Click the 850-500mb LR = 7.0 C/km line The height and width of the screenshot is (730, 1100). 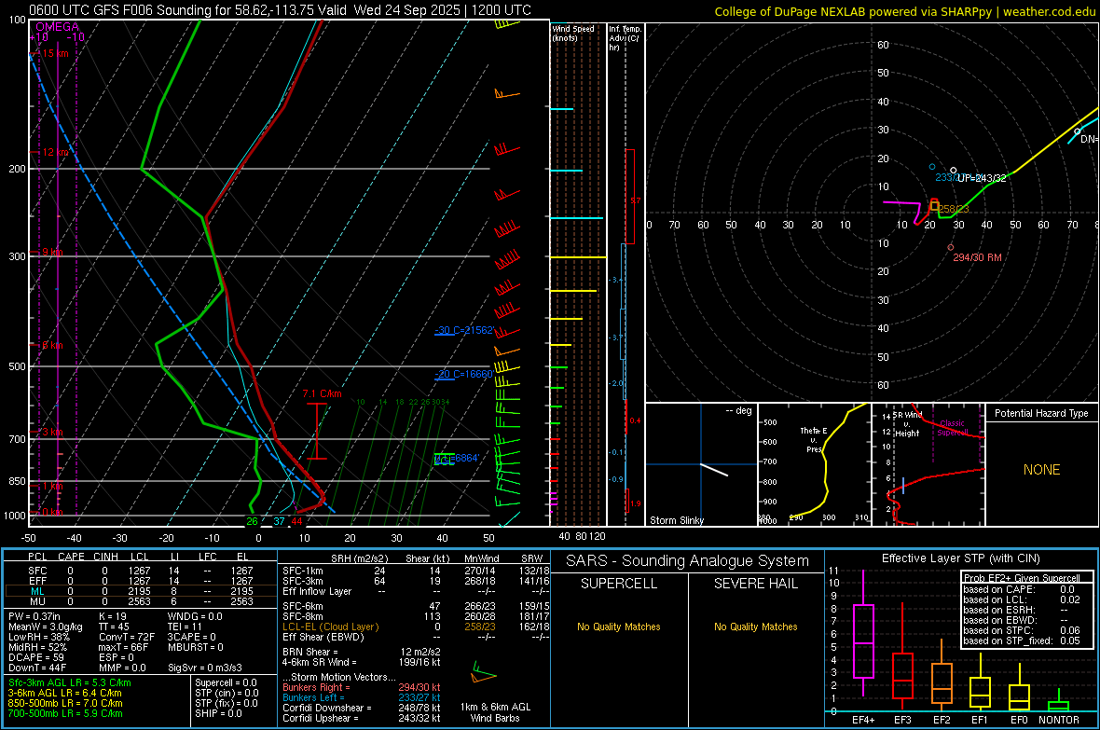tap(65, 703)
